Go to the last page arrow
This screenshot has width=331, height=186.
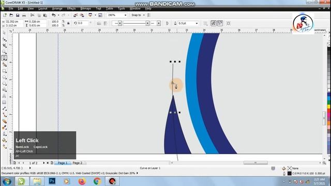pyautogui.click(x=48, y=163)
